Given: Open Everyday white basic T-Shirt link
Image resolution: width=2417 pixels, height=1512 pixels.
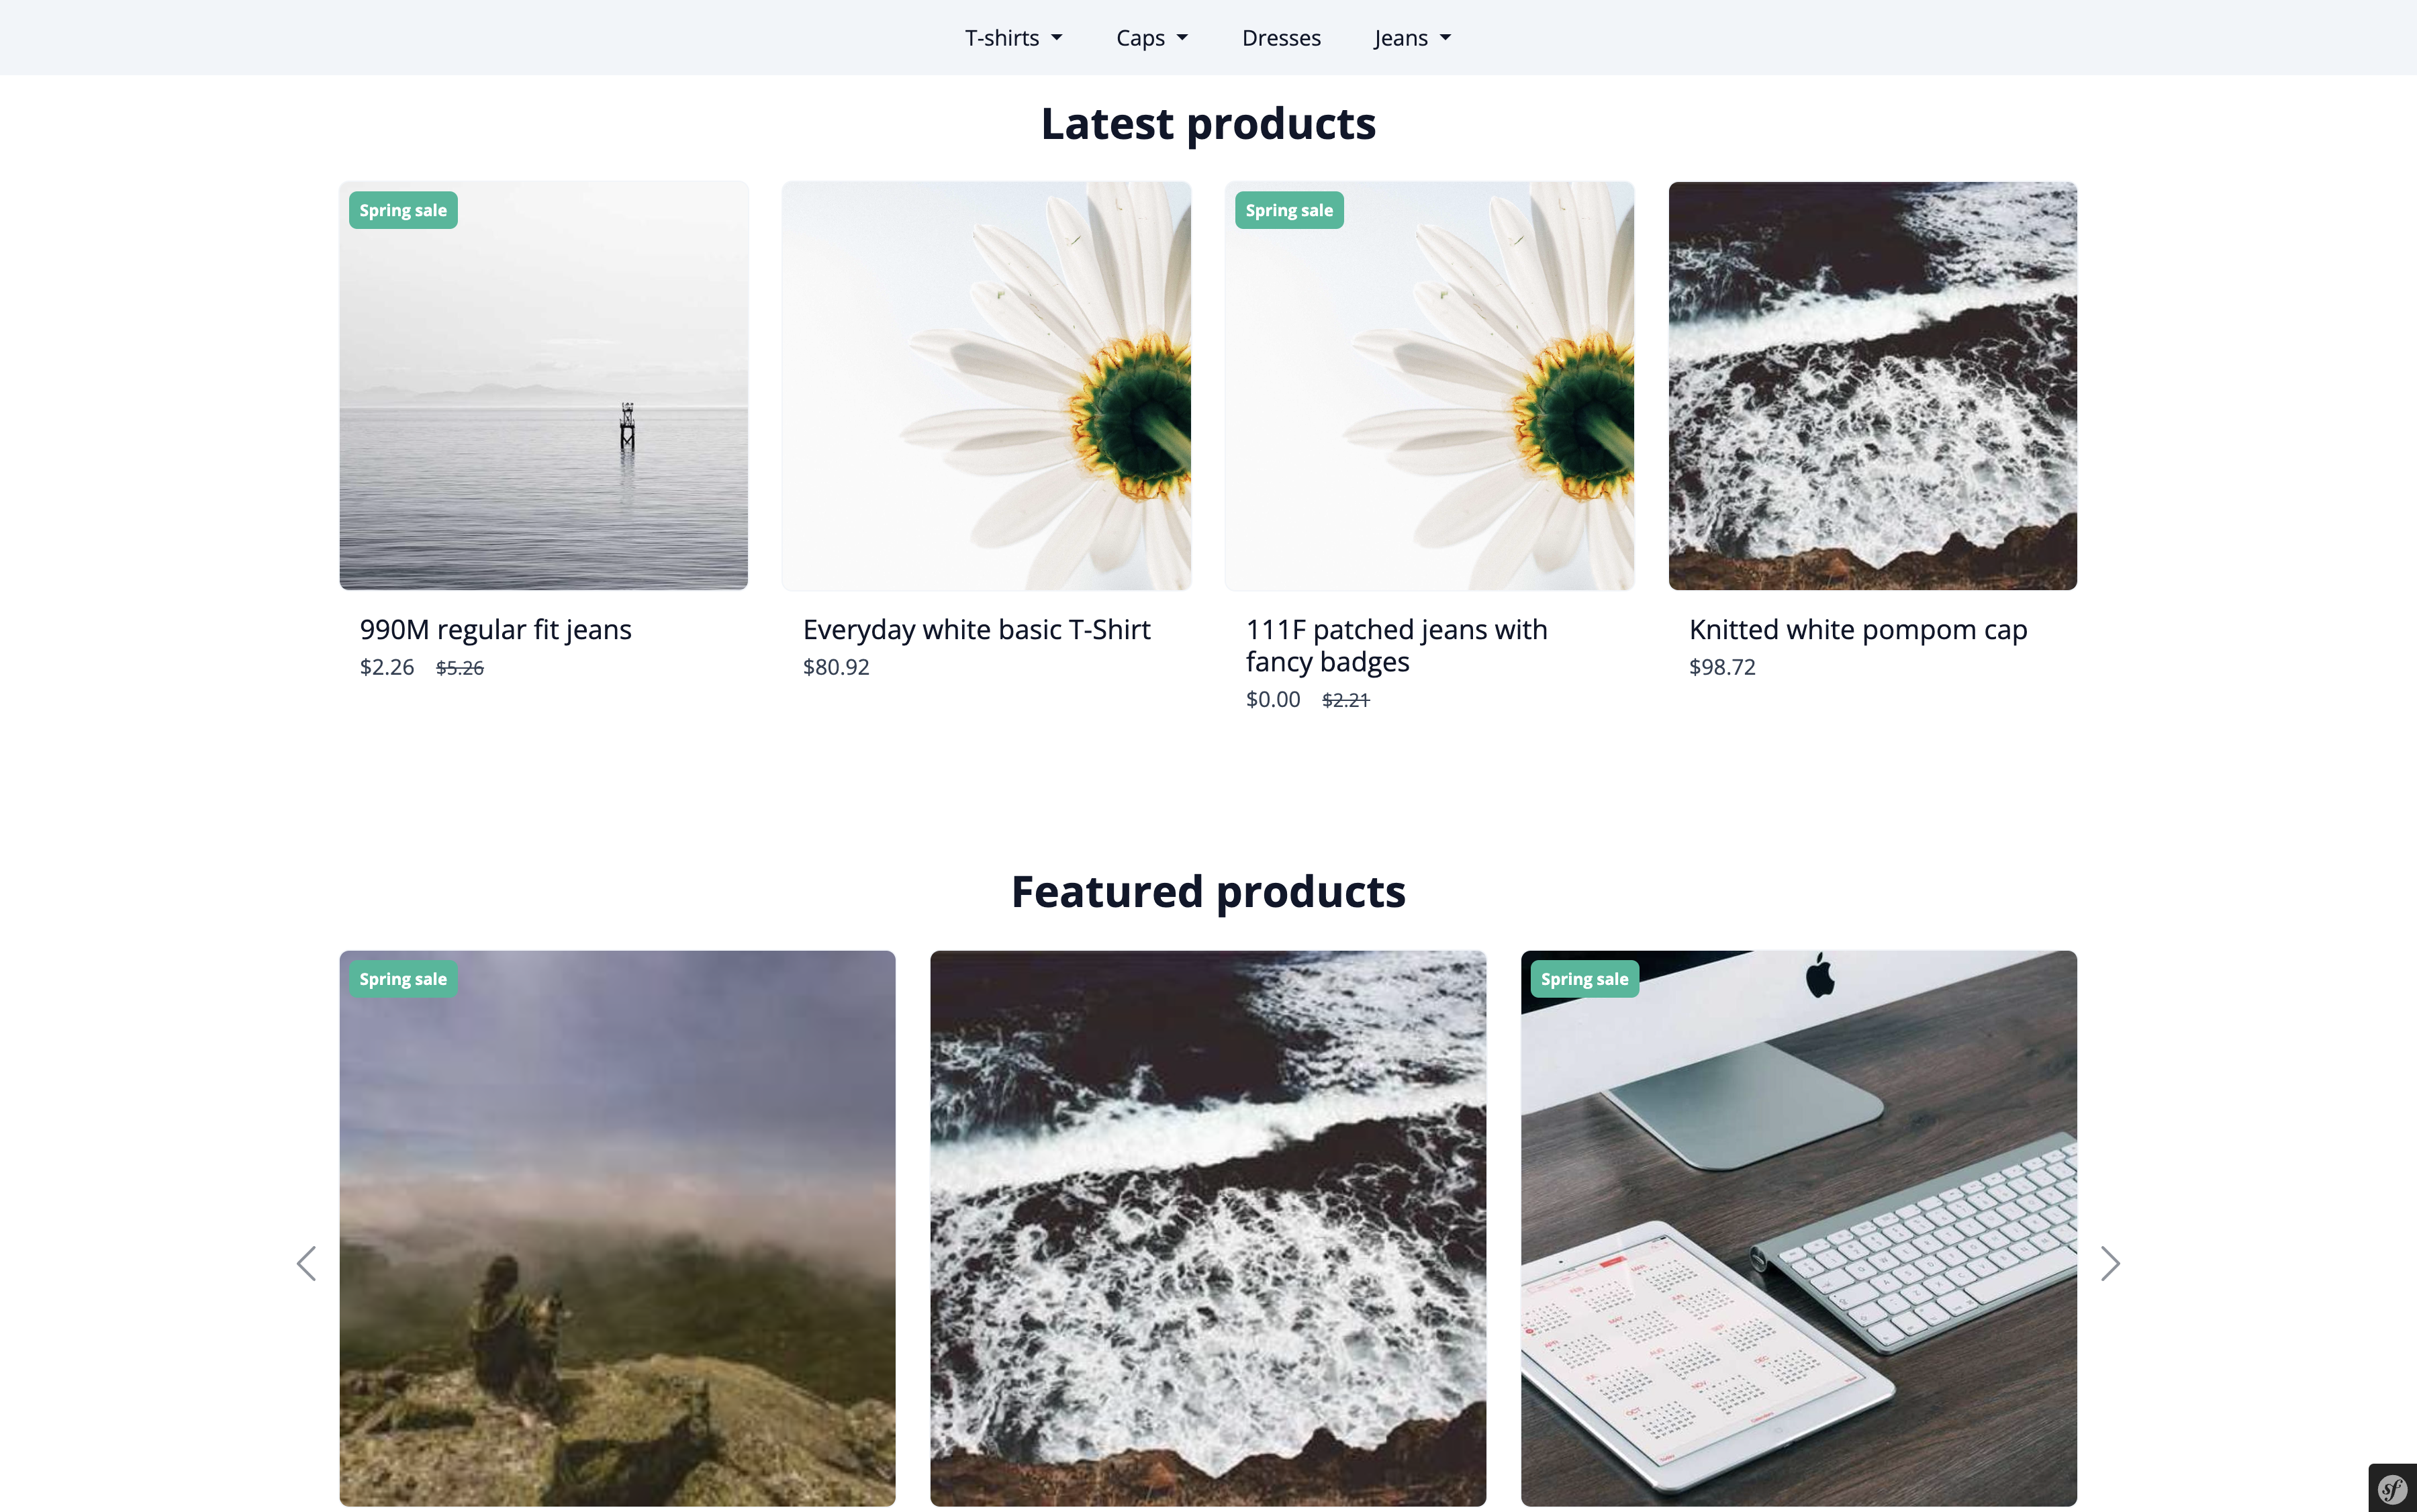Looking at the screenshot, I should coord(976,629).
